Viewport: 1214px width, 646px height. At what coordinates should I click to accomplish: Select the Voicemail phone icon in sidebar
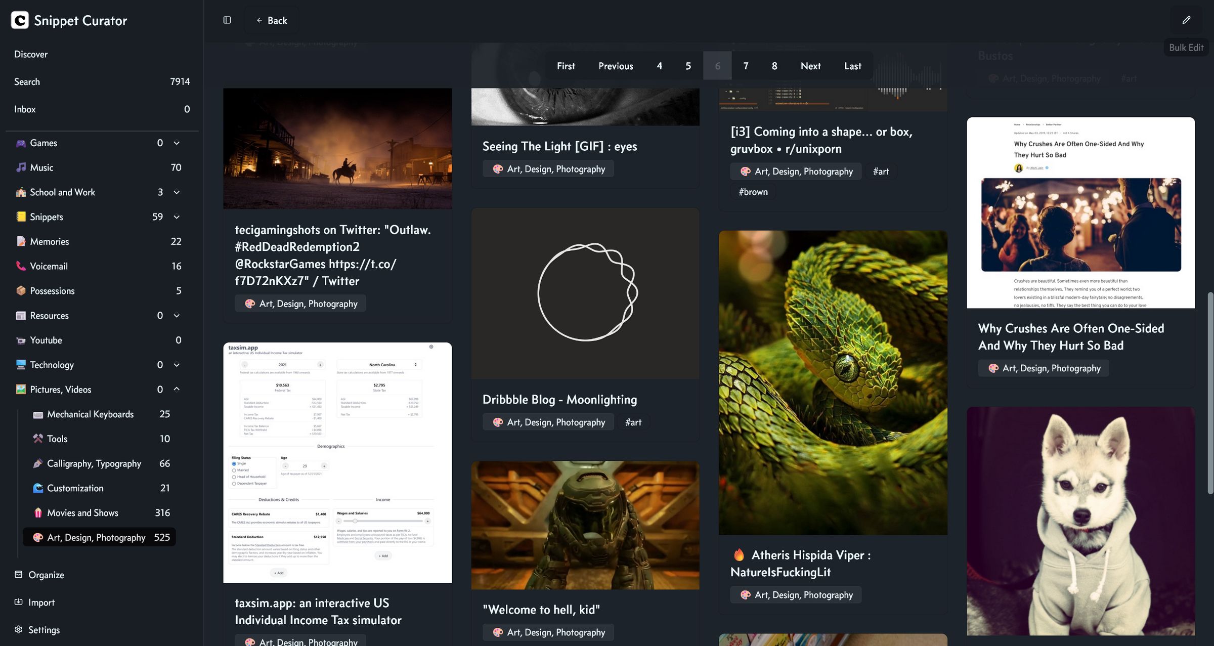pyautogui.click(x=21, y=266)
